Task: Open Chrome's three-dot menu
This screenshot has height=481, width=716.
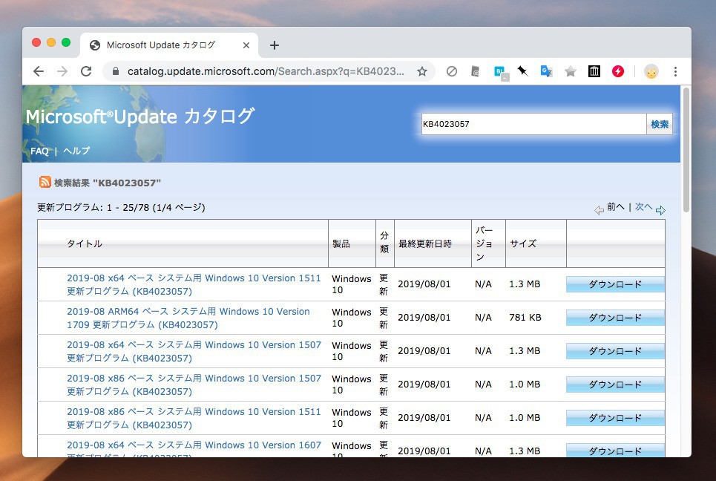Action: (675, 71)
